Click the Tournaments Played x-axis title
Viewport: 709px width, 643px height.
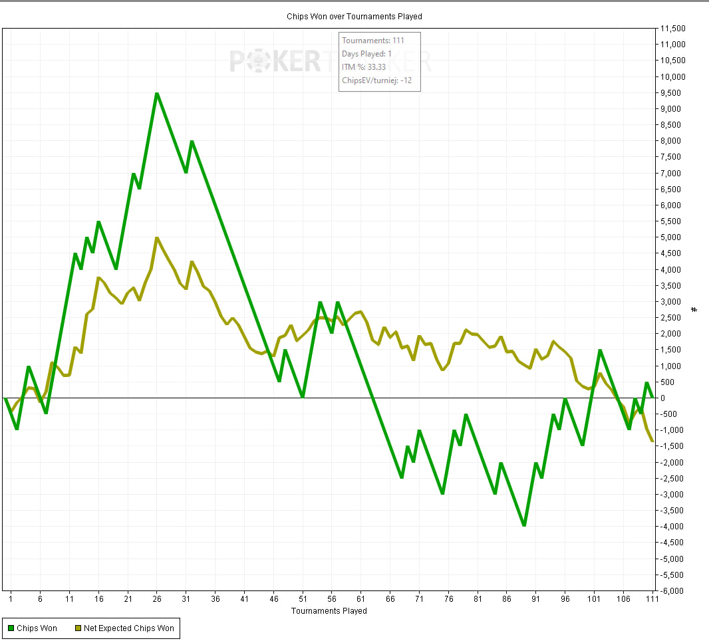tap(329, 610)
